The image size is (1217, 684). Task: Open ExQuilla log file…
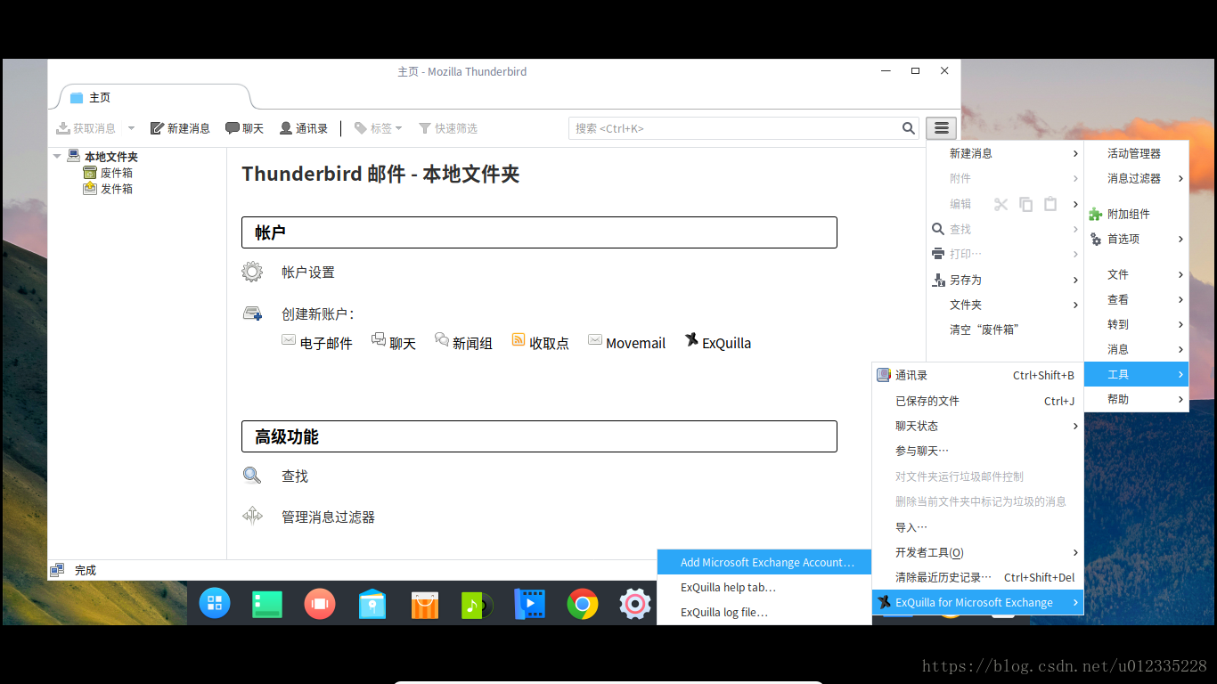point(764,612)
